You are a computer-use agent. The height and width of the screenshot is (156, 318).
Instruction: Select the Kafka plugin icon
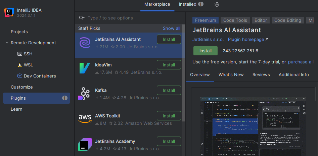84,94
